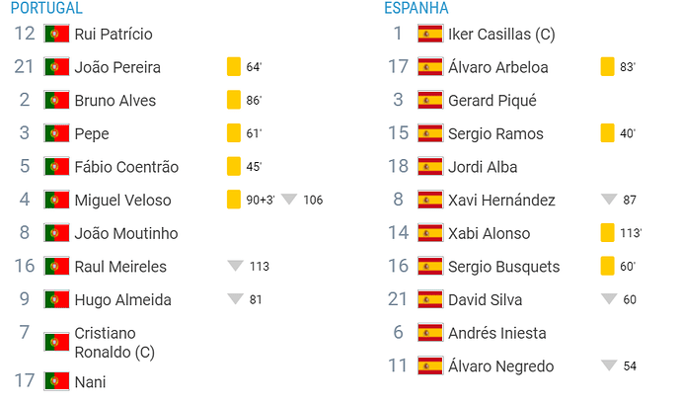Open Cristiano Ronaldo's player page
This screenshot has height=405, width=681.
tap(114, 343)
